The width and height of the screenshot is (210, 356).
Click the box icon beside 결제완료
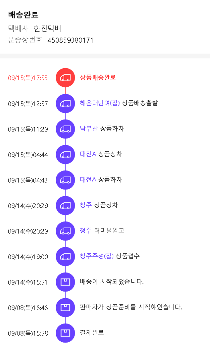click(65, 333)
